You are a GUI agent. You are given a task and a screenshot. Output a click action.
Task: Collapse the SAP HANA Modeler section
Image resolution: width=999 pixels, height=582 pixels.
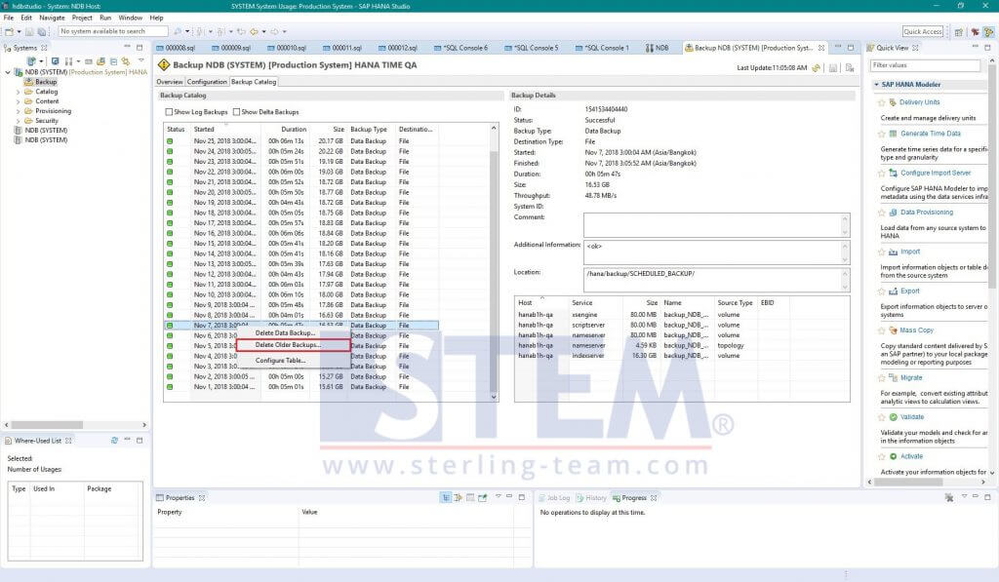point(875,85)
